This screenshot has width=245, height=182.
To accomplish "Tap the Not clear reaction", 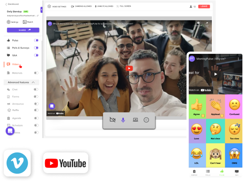I will [216, 131].
